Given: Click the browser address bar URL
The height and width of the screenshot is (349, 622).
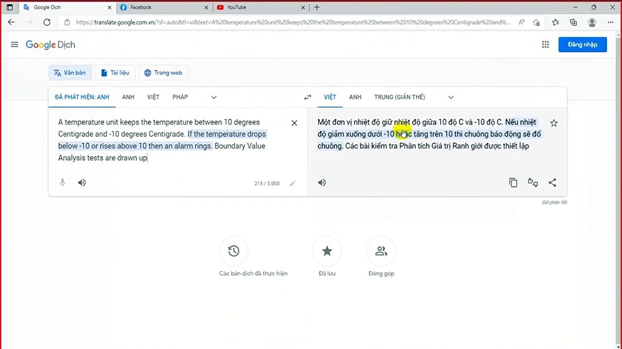Looking at the screenshot, I should pyautogui.click(x=294, y=22).
